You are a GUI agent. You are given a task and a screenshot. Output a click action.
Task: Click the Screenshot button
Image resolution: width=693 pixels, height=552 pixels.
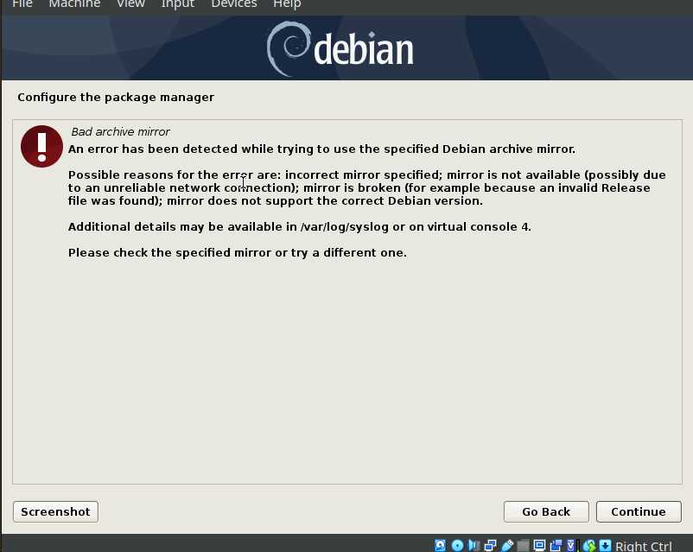(x=55, y=511)
